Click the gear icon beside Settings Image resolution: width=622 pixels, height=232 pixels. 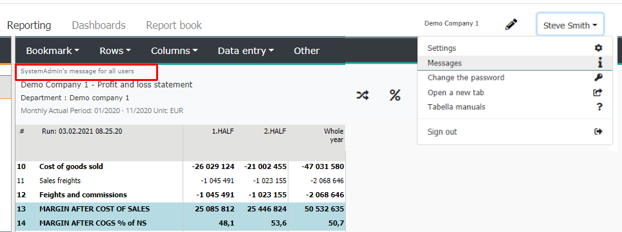pyautogui.click(x=598, y=48)
